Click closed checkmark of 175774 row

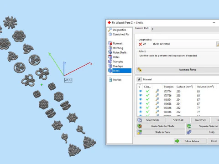[147, 91]
